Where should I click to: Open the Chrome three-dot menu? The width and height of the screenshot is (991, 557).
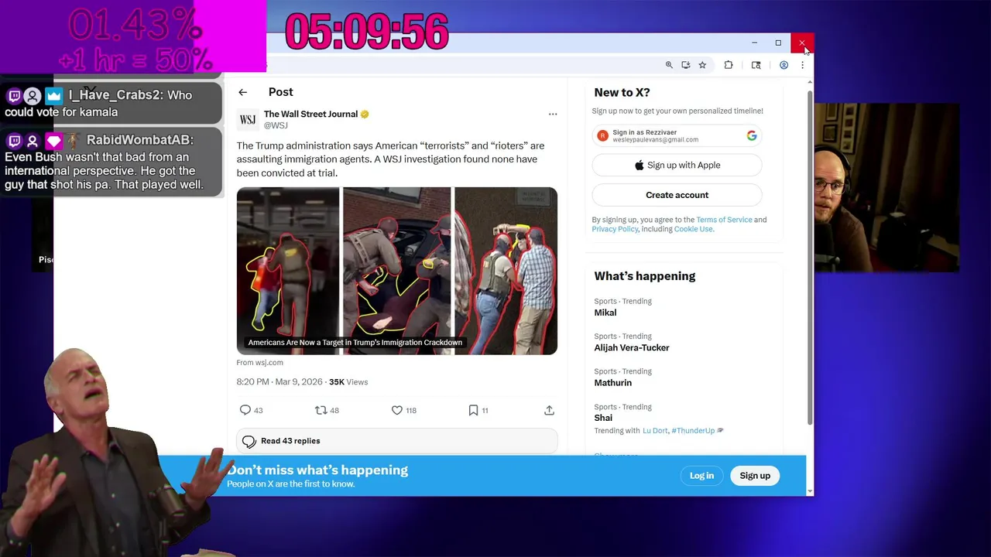point(802,65)
